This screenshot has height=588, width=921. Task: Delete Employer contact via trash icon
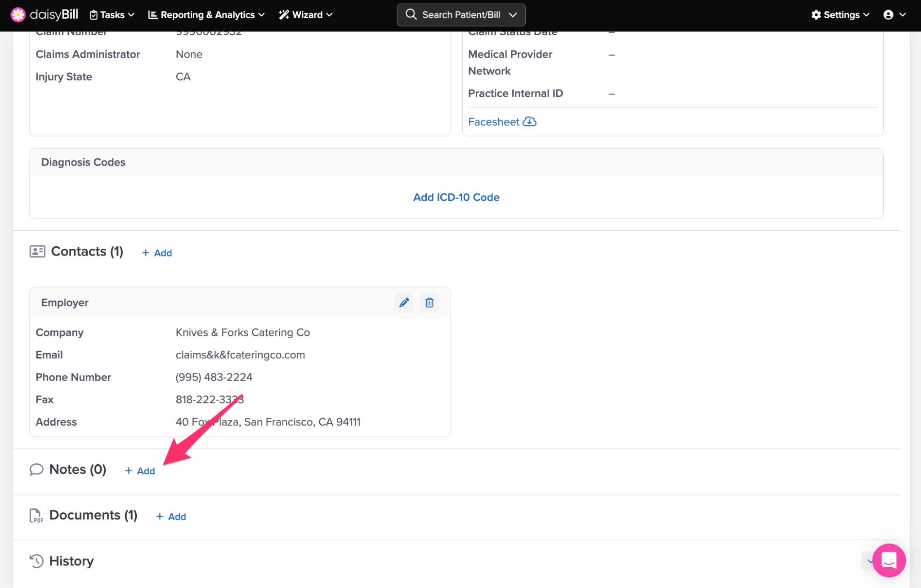point(429,303)
